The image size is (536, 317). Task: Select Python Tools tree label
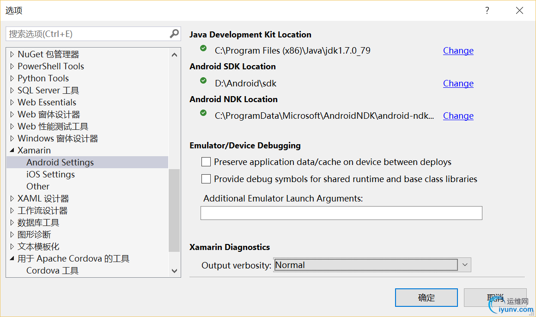tap(43, 78)
